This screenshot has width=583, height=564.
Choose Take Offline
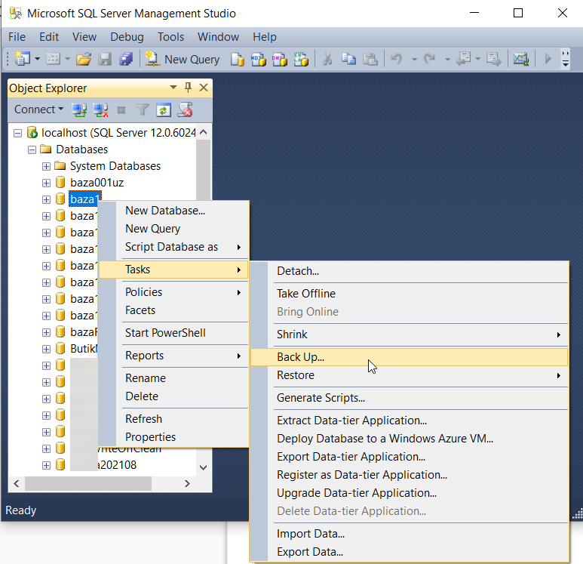410,294
